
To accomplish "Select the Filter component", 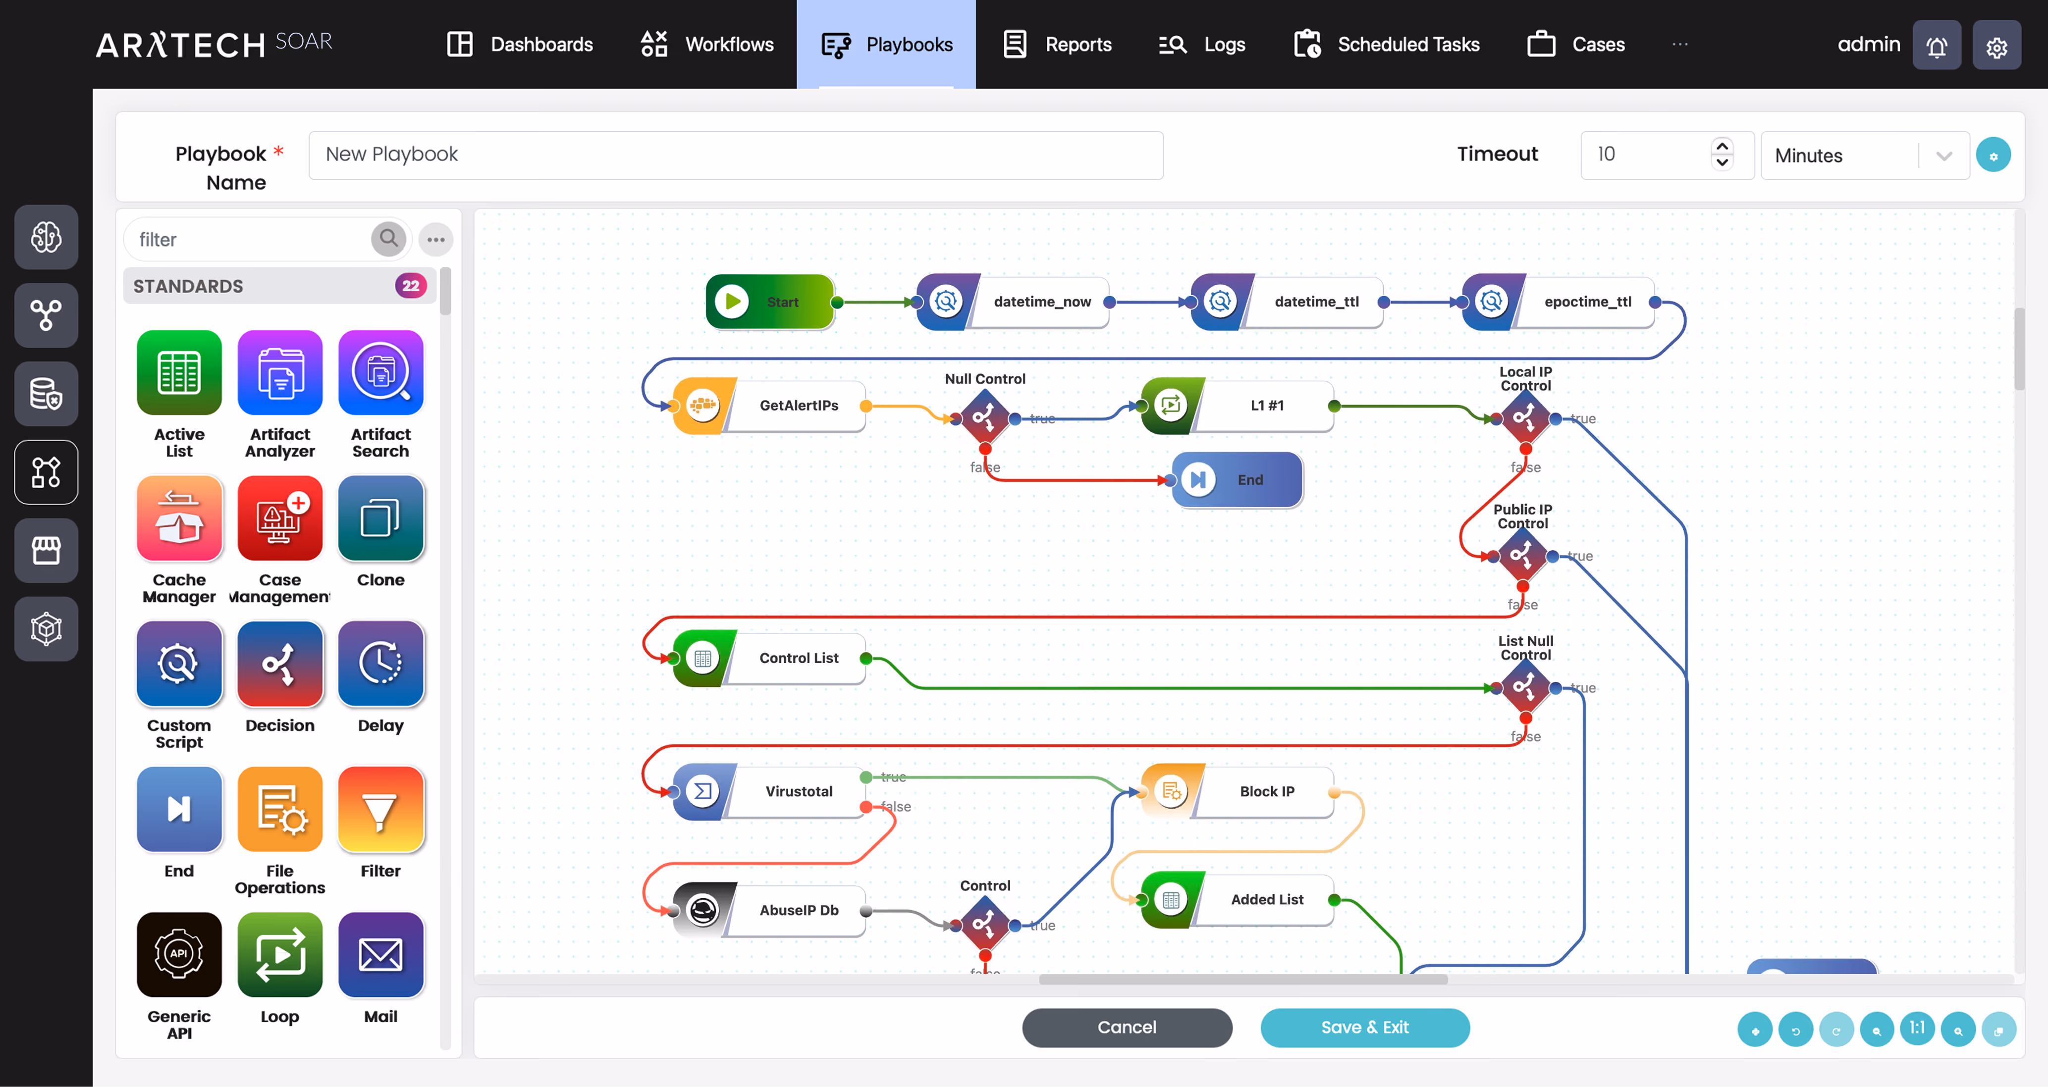I will pyautogui.click(x=381, y=809).
